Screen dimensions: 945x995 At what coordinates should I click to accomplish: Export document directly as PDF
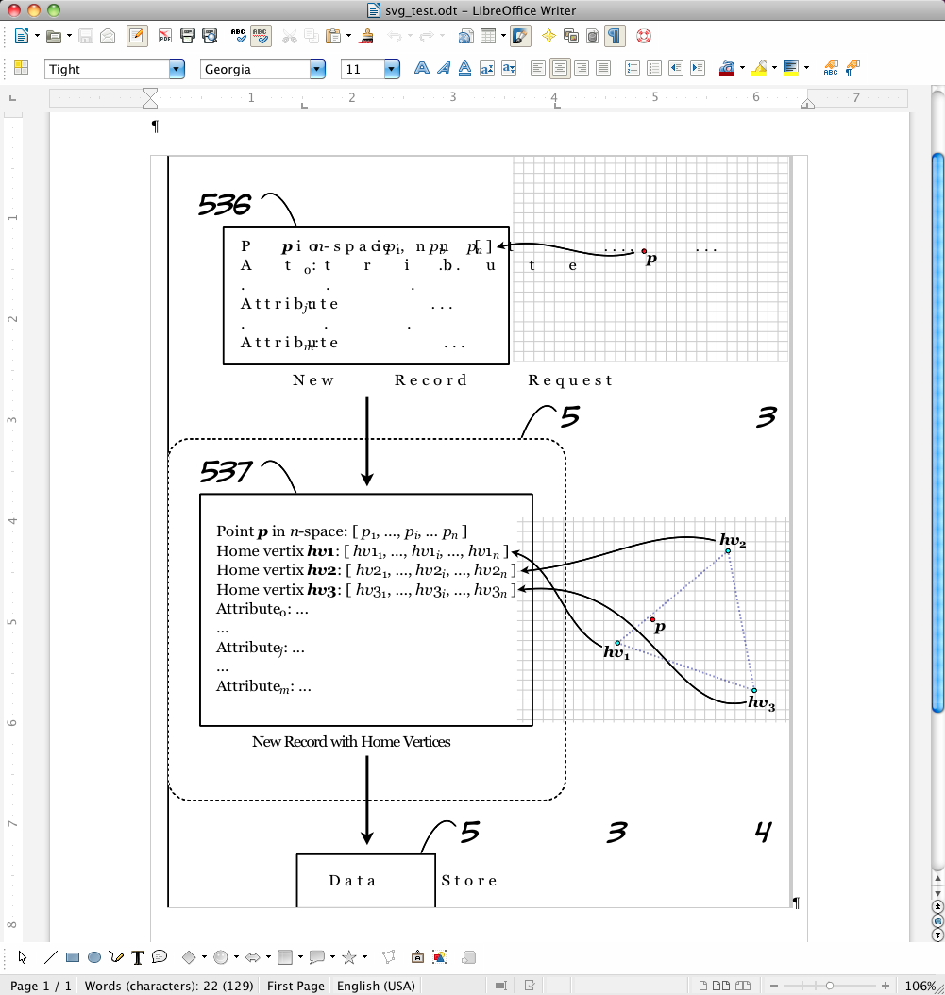click(x=165, y=37)
